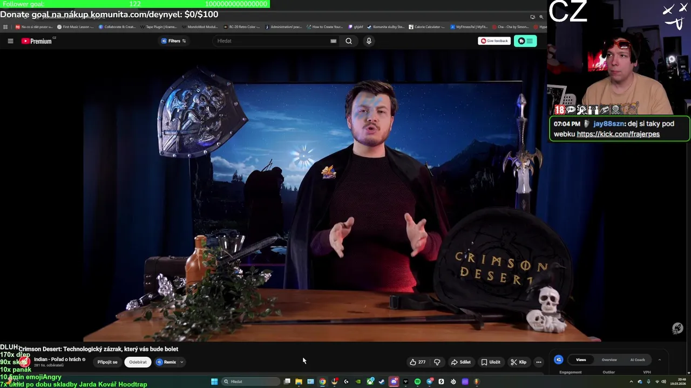The width and height of the screenshot is (691, 388).
Task: Click the IQ logo in stats panel
Action: click(559, 359)
